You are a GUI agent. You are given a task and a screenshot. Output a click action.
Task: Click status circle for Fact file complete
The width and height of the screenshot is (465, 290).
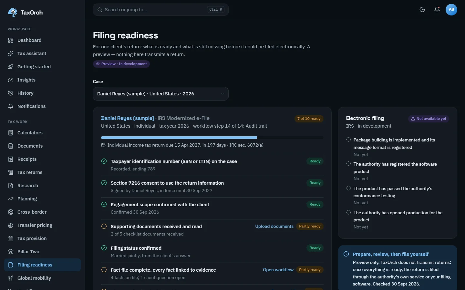104,270
